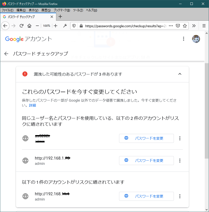Viewport: 209px width, 212px height.
Task: Click globe icon beside last 192.168 entry
Action: pos(25,196)
